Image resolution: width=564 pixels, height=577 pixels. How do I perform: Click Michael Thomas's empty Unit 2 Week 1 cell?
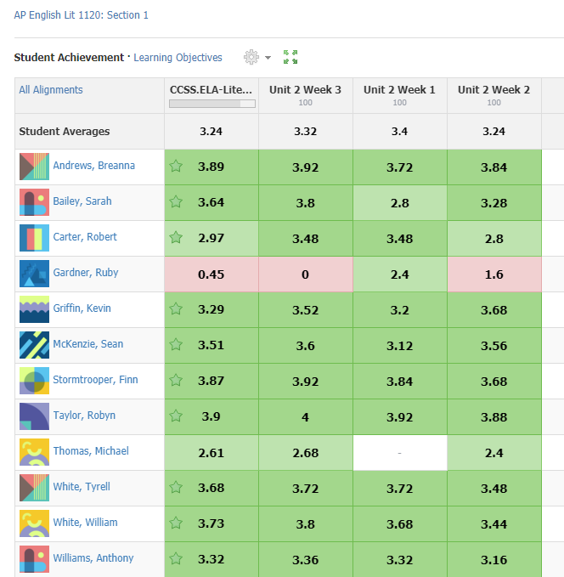pyautogui.click(x=399, y=452)
